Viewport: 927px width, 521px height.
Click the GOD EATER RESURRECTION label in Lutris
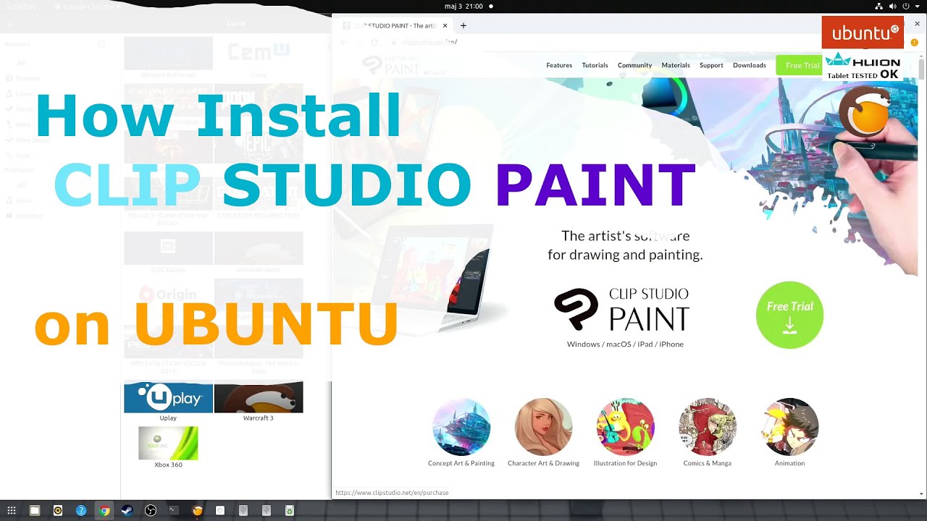pos(259,216)
